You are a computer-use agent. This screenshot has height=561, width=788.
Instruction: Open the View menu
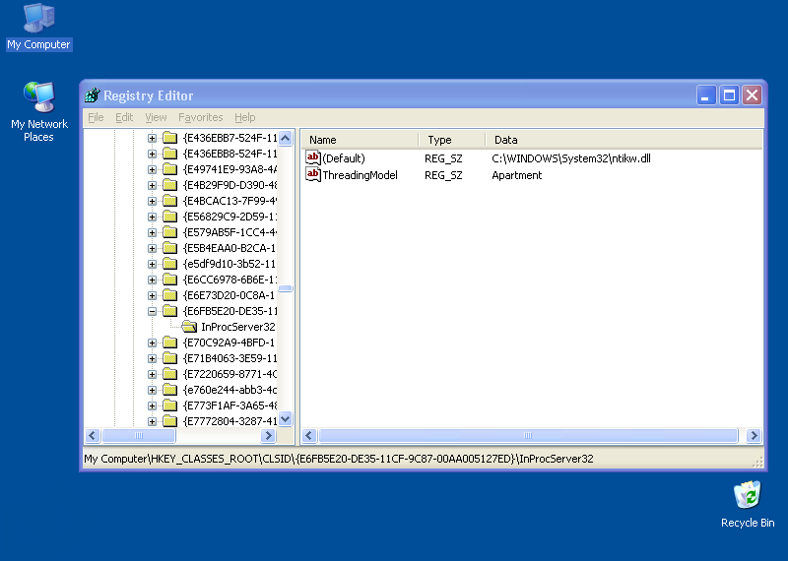pos(156,117)
